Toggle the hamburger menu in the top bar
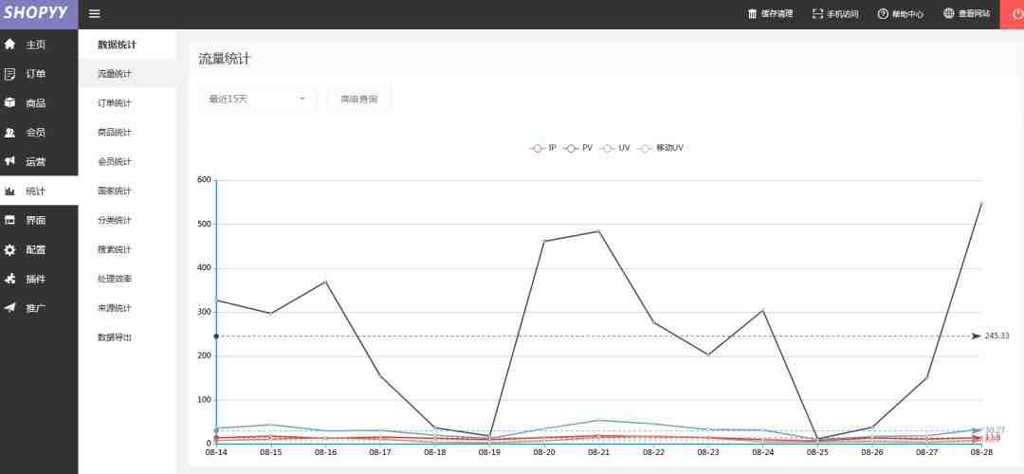This screenshot has width=1024, height=474. tap(94, 13)
